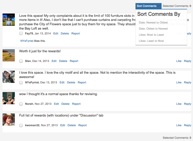The height and width of the screenshot is (141, 193).
Task: Choose Date: Oldest to Newest option
Action: pyautogui.click(x=153, y=29)
